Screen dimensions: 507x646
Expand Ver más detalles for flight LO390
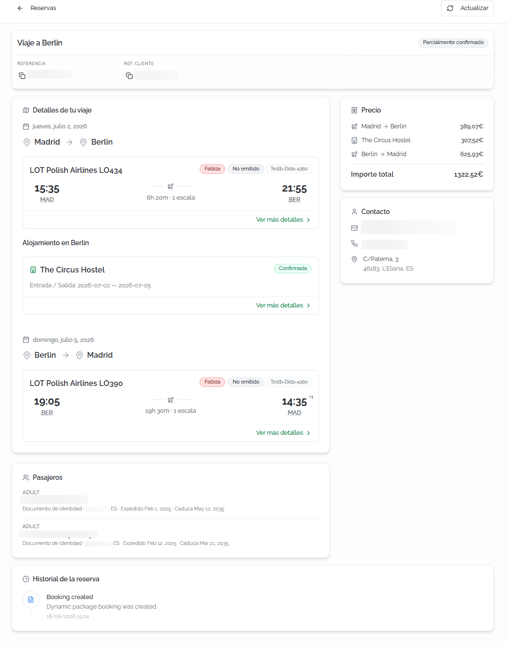tap(283, 433)
